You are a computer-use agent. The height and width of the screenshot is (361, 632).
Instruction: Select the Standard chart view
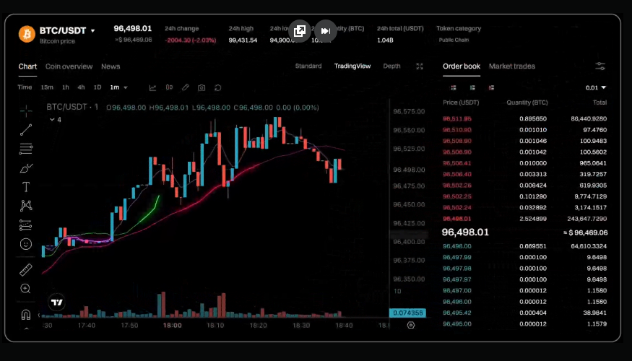[x=308, y=66]
